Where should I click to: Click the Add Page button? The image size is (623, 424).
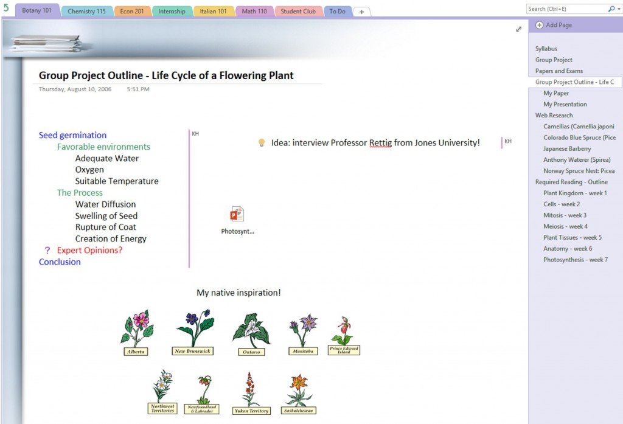554,25
